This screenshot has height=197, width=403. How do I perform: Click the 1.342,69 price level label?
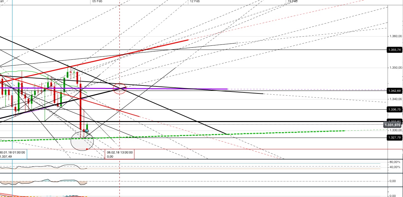tap(394, 91)
